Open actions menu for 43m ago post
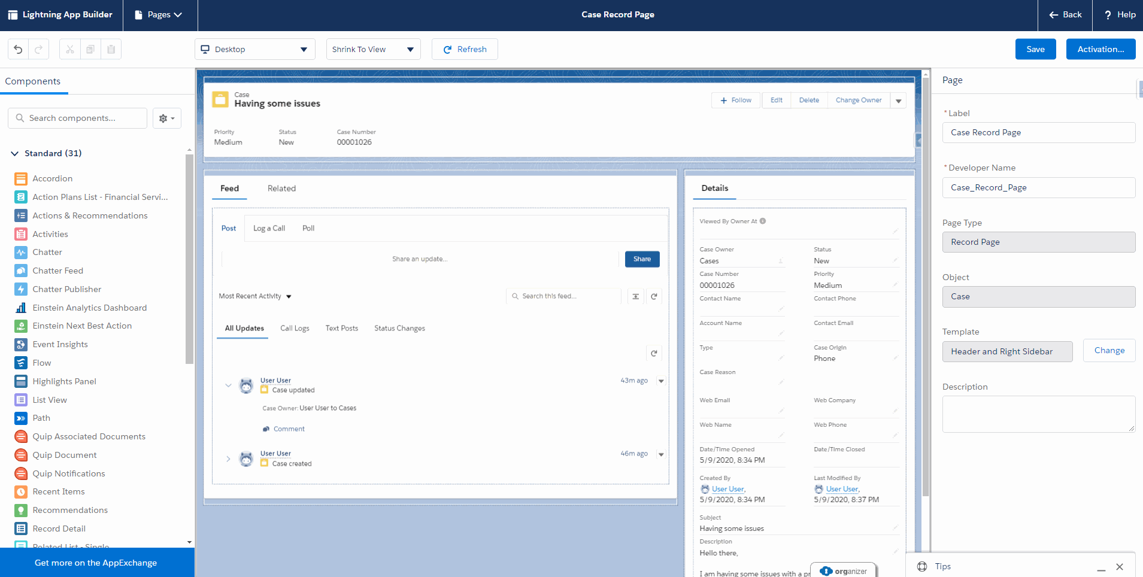 (661, 381)
